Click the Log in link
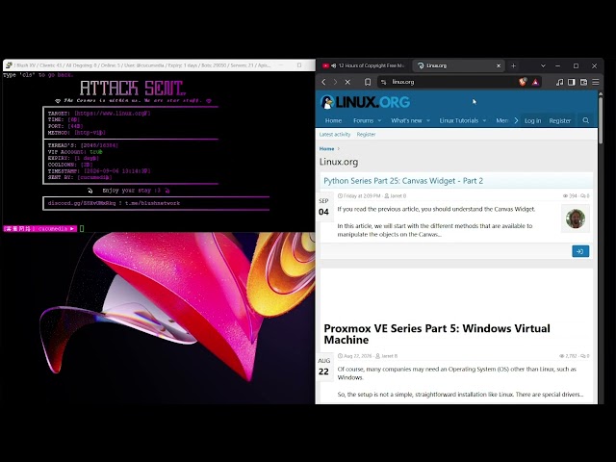 pyautogui.click(x=532, y=120)
